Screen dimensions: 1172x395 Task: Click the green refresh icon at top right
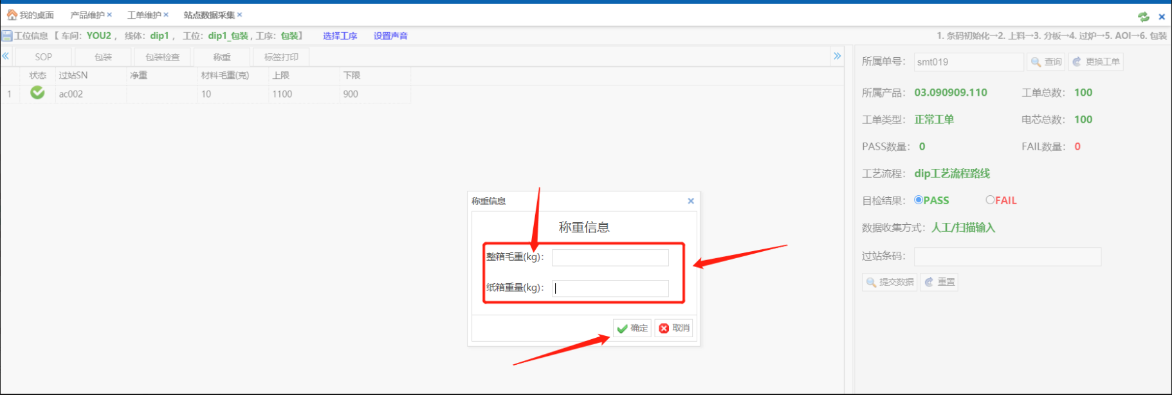coord(1143,17)
